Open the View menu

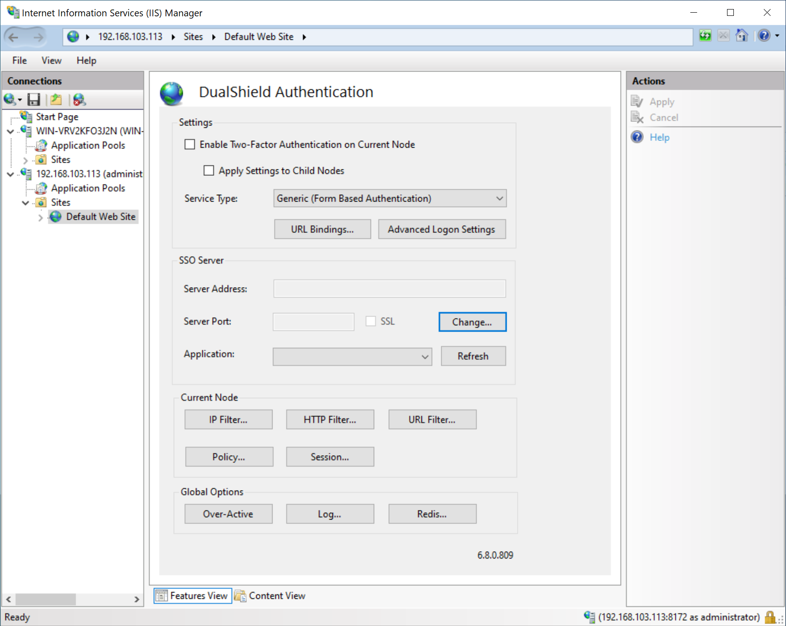[51, 61]
